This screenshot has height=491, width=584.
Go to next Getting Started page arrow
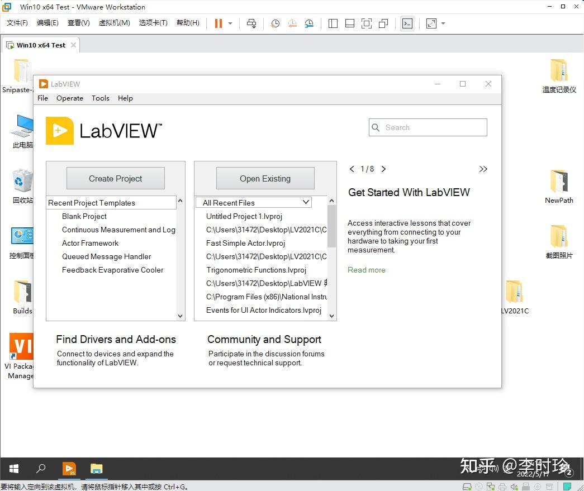coord(383,169)
